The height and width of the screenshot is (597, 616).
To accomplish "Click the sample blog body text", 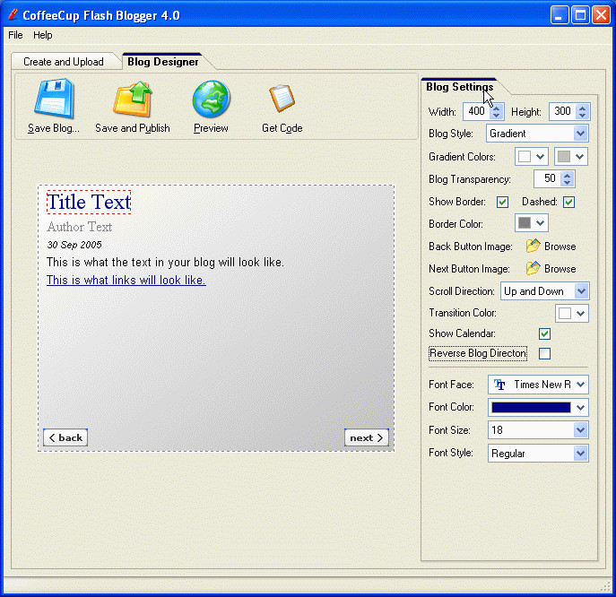I will point(165,262).
